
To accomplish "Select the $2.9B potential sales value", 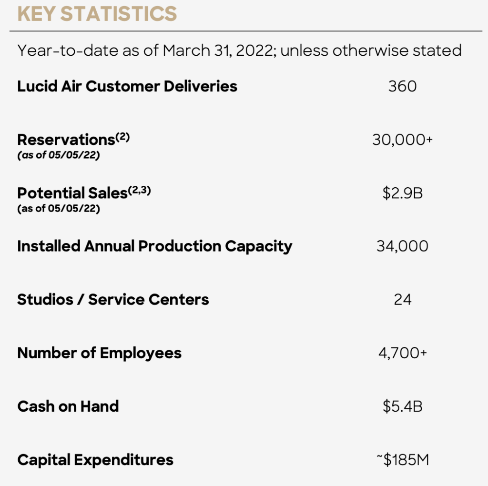I will (402, 193).
